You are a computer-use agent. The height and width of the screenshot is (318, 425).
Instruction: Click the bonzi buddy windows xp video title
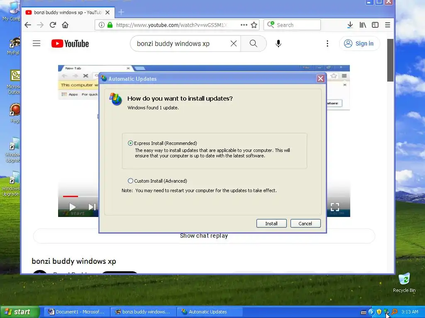pos(74,261)
